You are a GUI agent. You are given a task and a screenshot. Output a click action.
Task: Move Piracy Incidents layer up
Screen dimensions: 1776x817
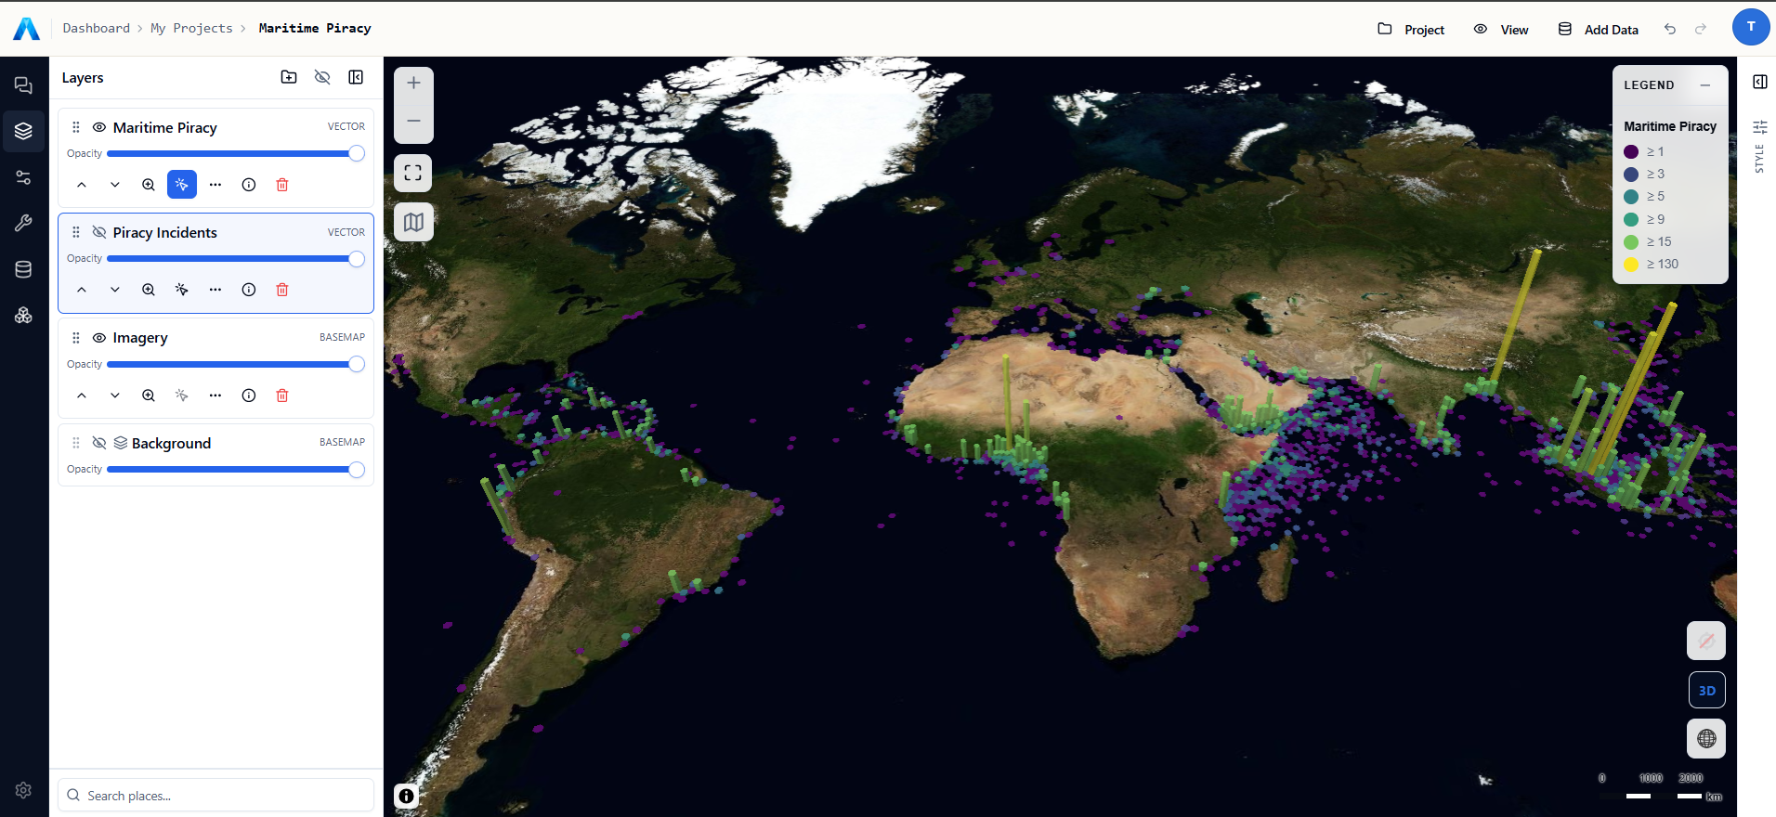pyautogui.click(x=82, y=290)
